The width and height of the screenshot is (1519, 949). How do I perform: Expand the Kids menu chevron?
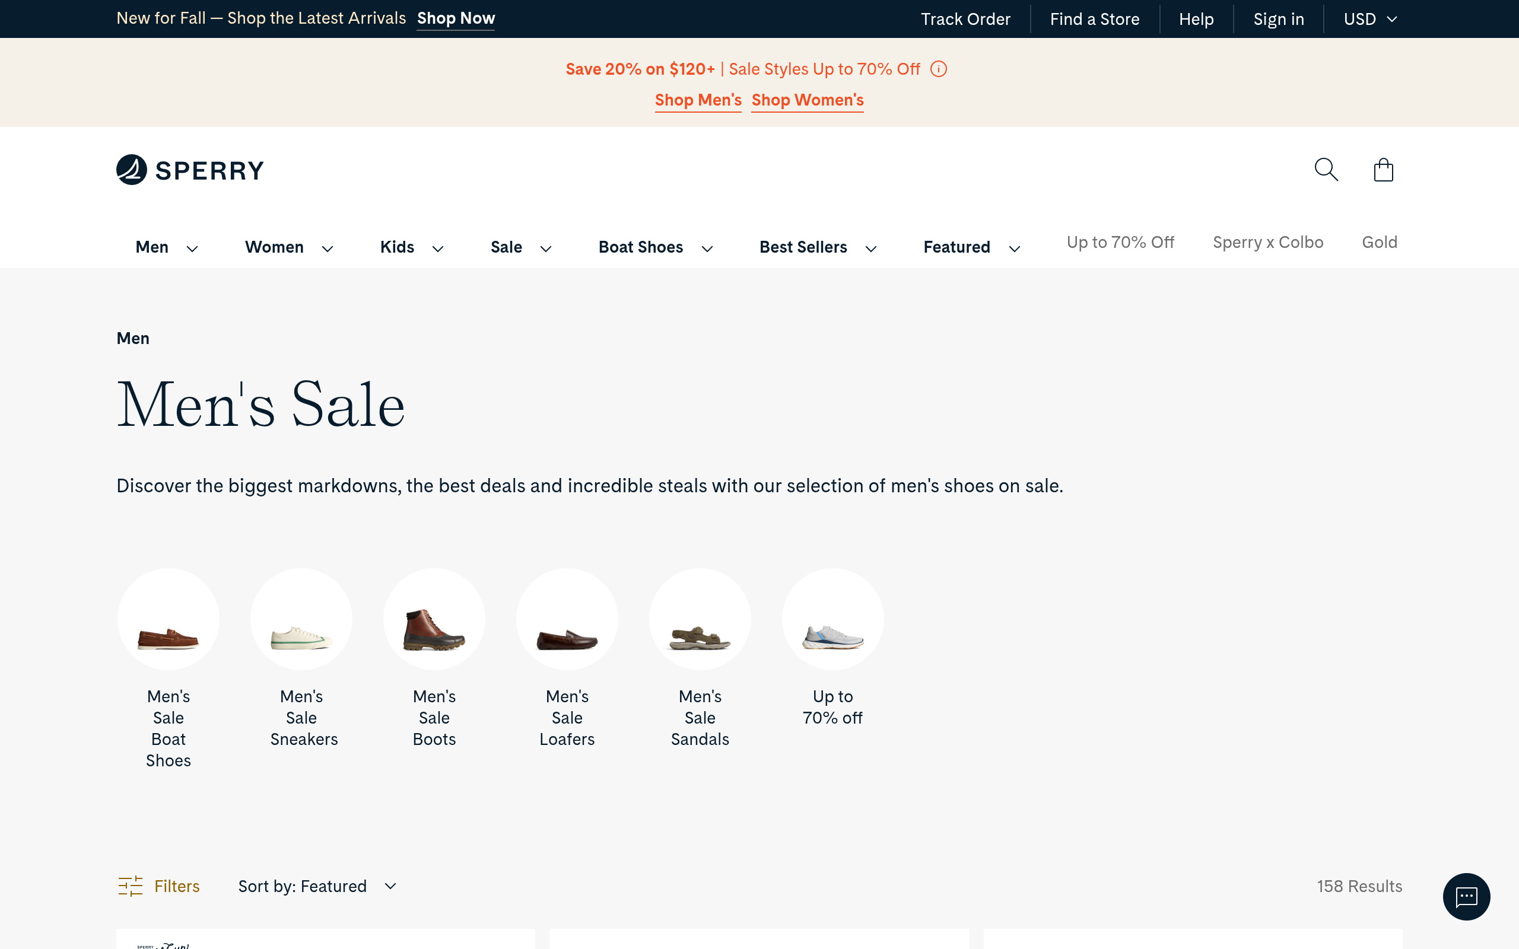coord(437,249)
